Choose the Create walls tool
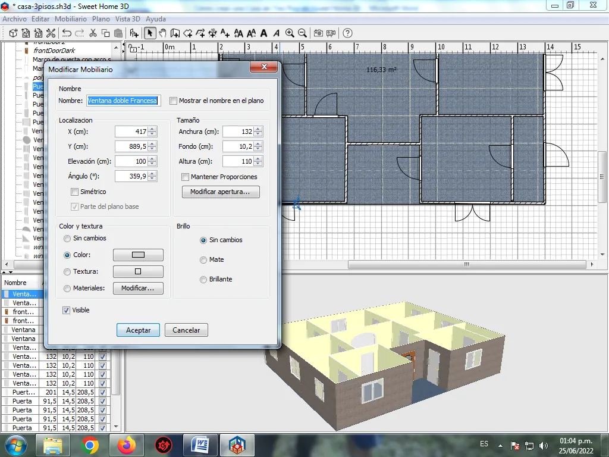The height and width of the screenshot is (457, 609). pyautogui.click(x=175, y=33)
